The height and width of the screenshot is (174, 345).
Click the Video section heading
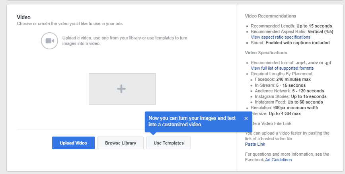coord(23,18)
